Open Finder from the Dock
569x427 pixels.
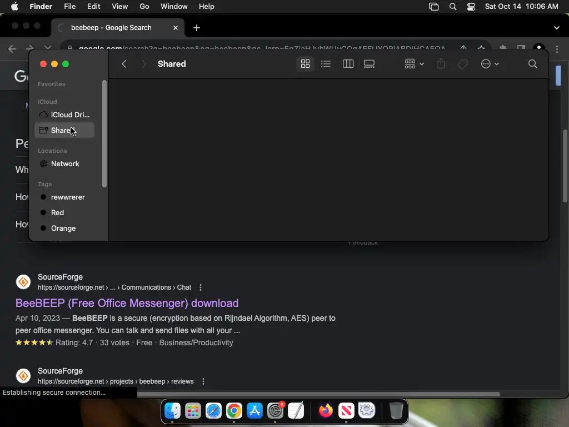point(172,411)
